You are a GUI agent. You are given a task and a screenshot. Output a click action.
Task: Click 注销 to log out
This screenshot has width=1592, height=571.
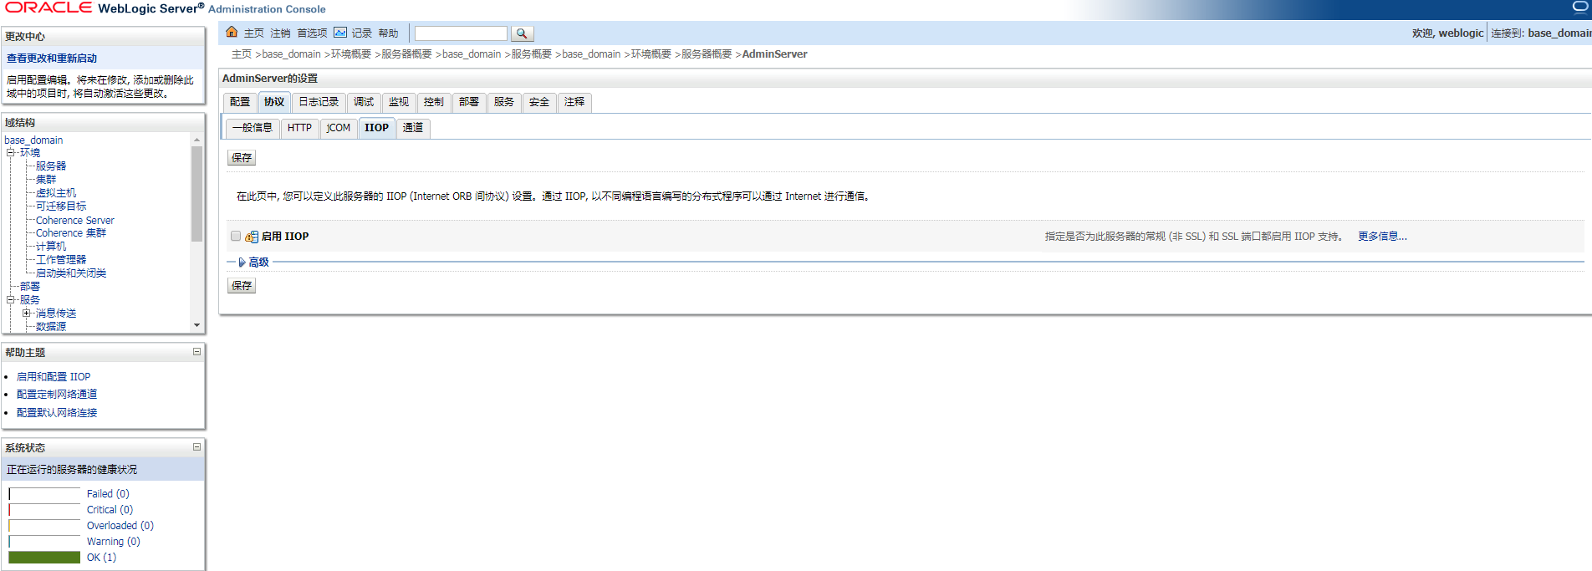tap(280, 33)
